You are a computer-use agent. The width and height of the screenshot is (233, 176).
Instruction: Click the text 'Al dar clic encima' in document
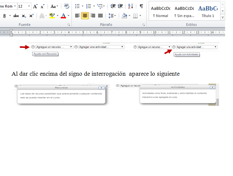(x=33, y=74)
